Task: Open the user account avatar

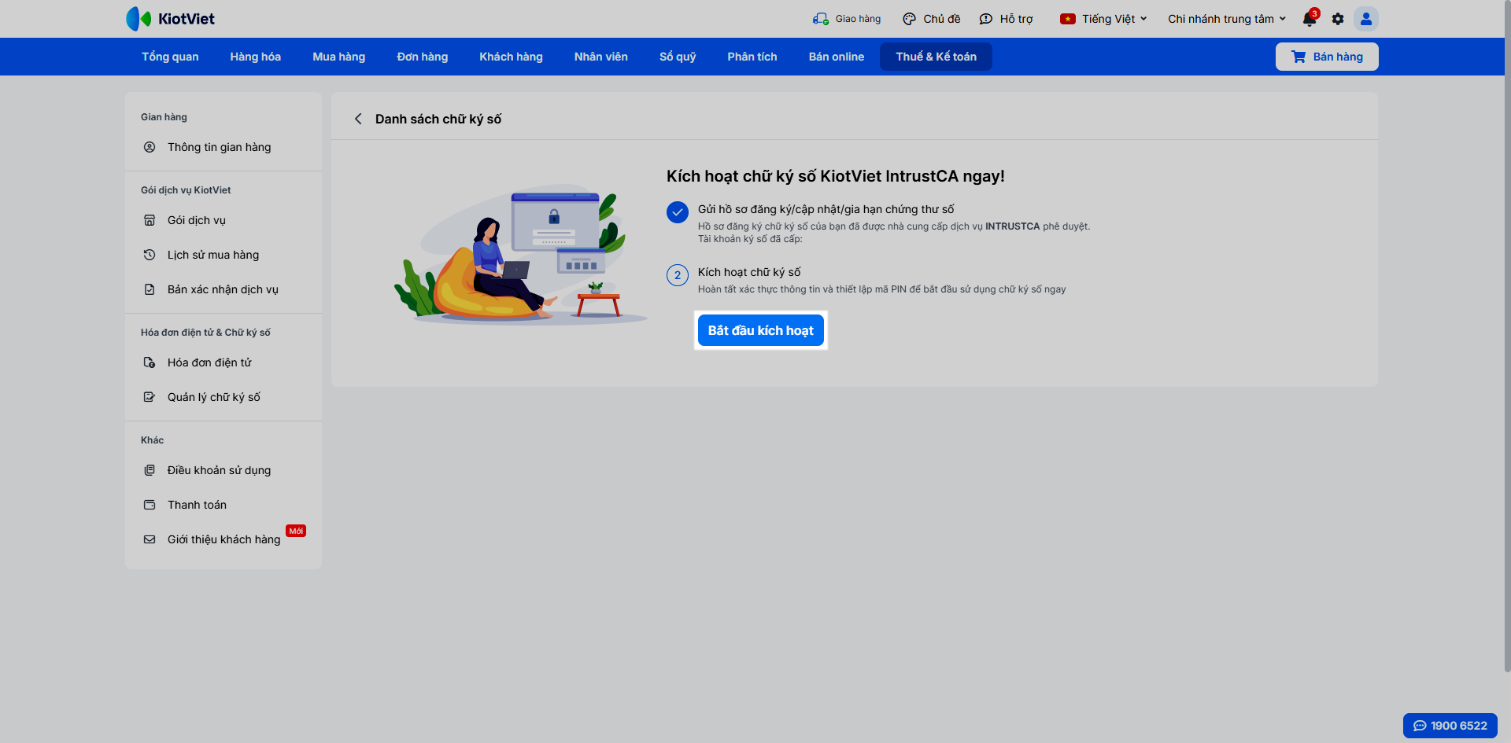Action: coord(1366,19)
